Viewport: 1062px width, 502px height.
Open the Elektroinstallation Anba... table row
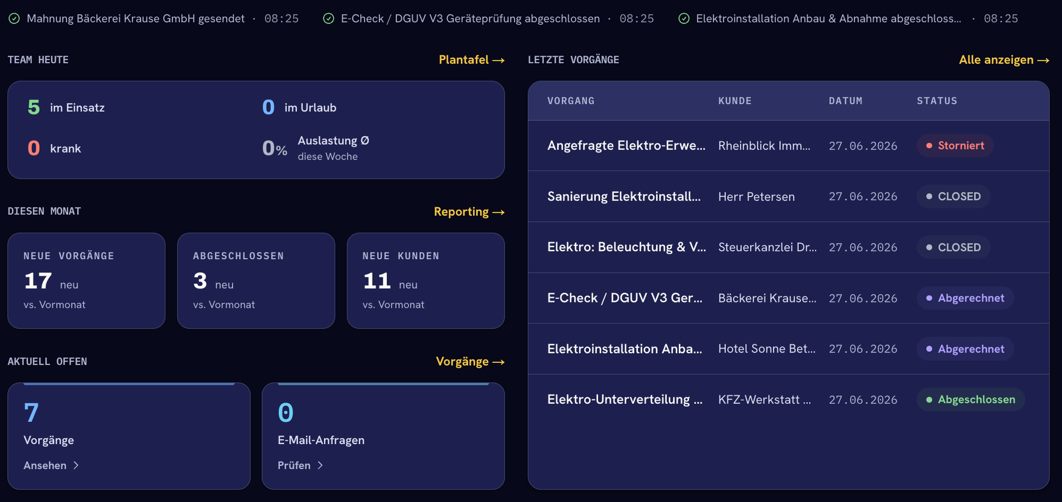pos(789,349)
